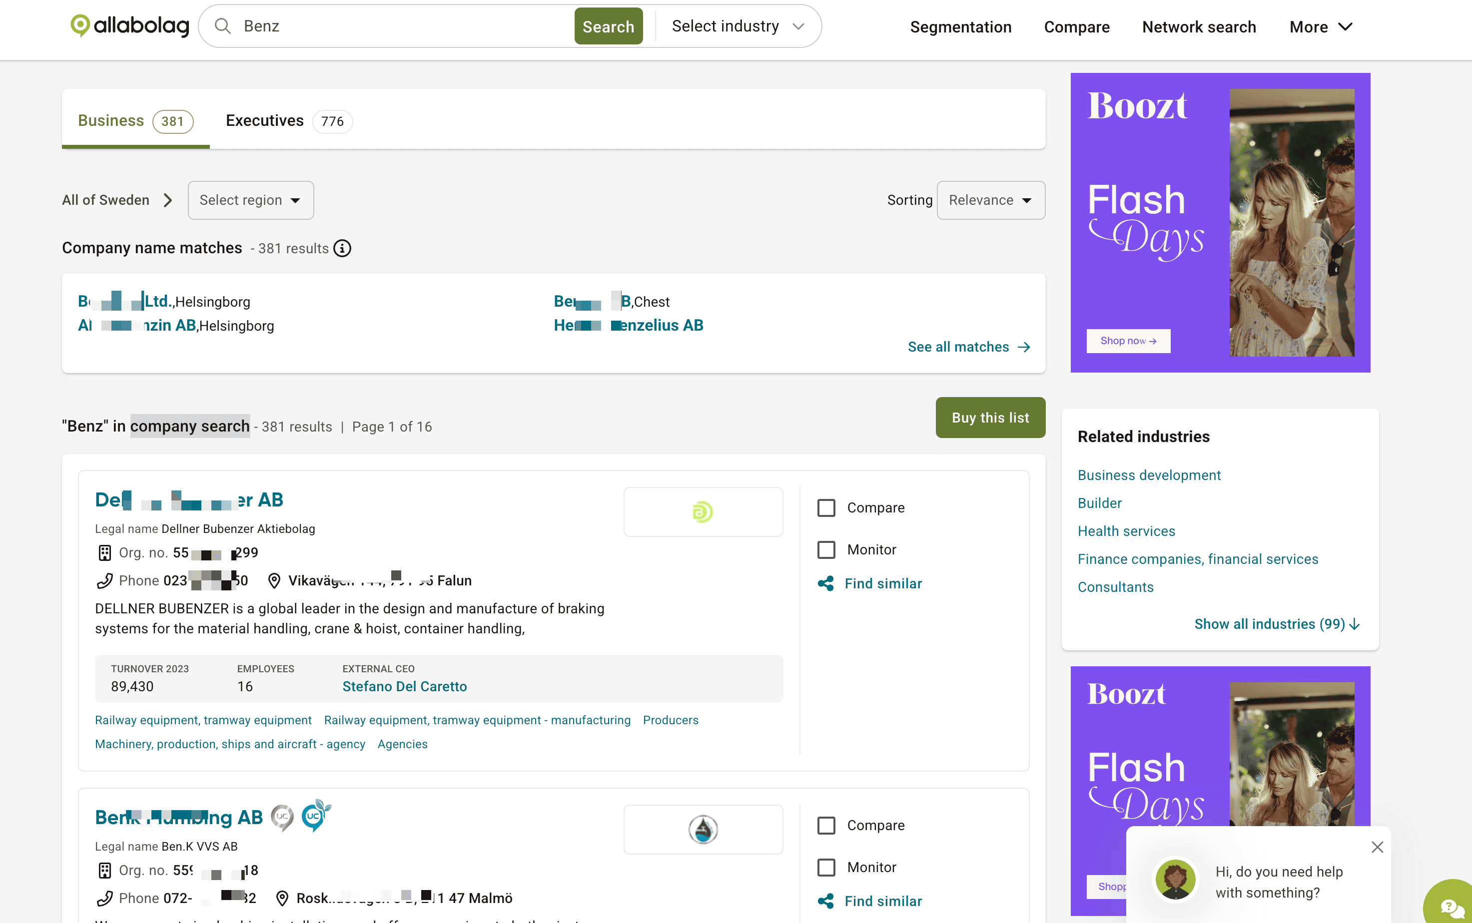Click phone icon for Ben.K VVS
This screenshot has height=923, width=1472.
point(104,898)
